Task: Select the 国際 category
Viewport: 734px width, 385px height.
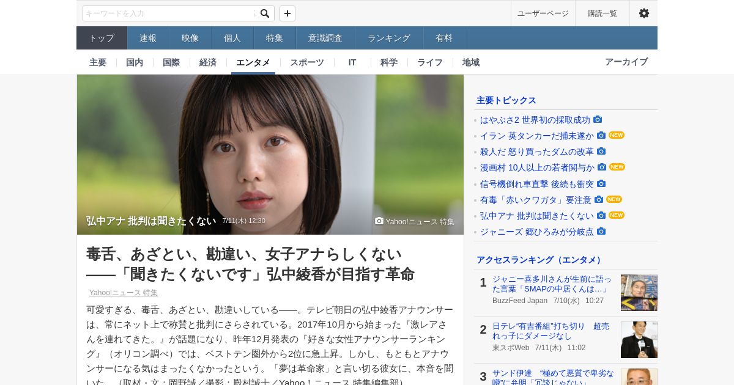Action: pyautogui.click(x=171, y=62)
